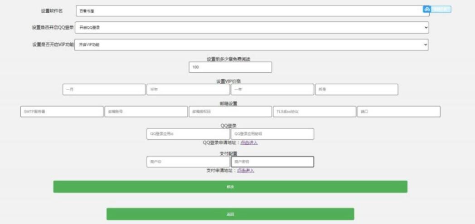Open the QQ登录 enable dropdown
This screenshot has height=224, width=475.
(x=252, y=28)
